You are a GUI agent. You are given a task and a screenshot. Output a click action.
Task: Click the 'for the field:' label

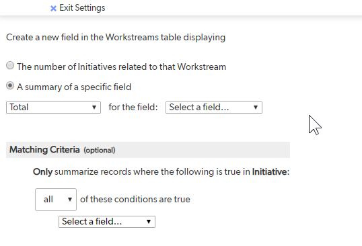133,108
